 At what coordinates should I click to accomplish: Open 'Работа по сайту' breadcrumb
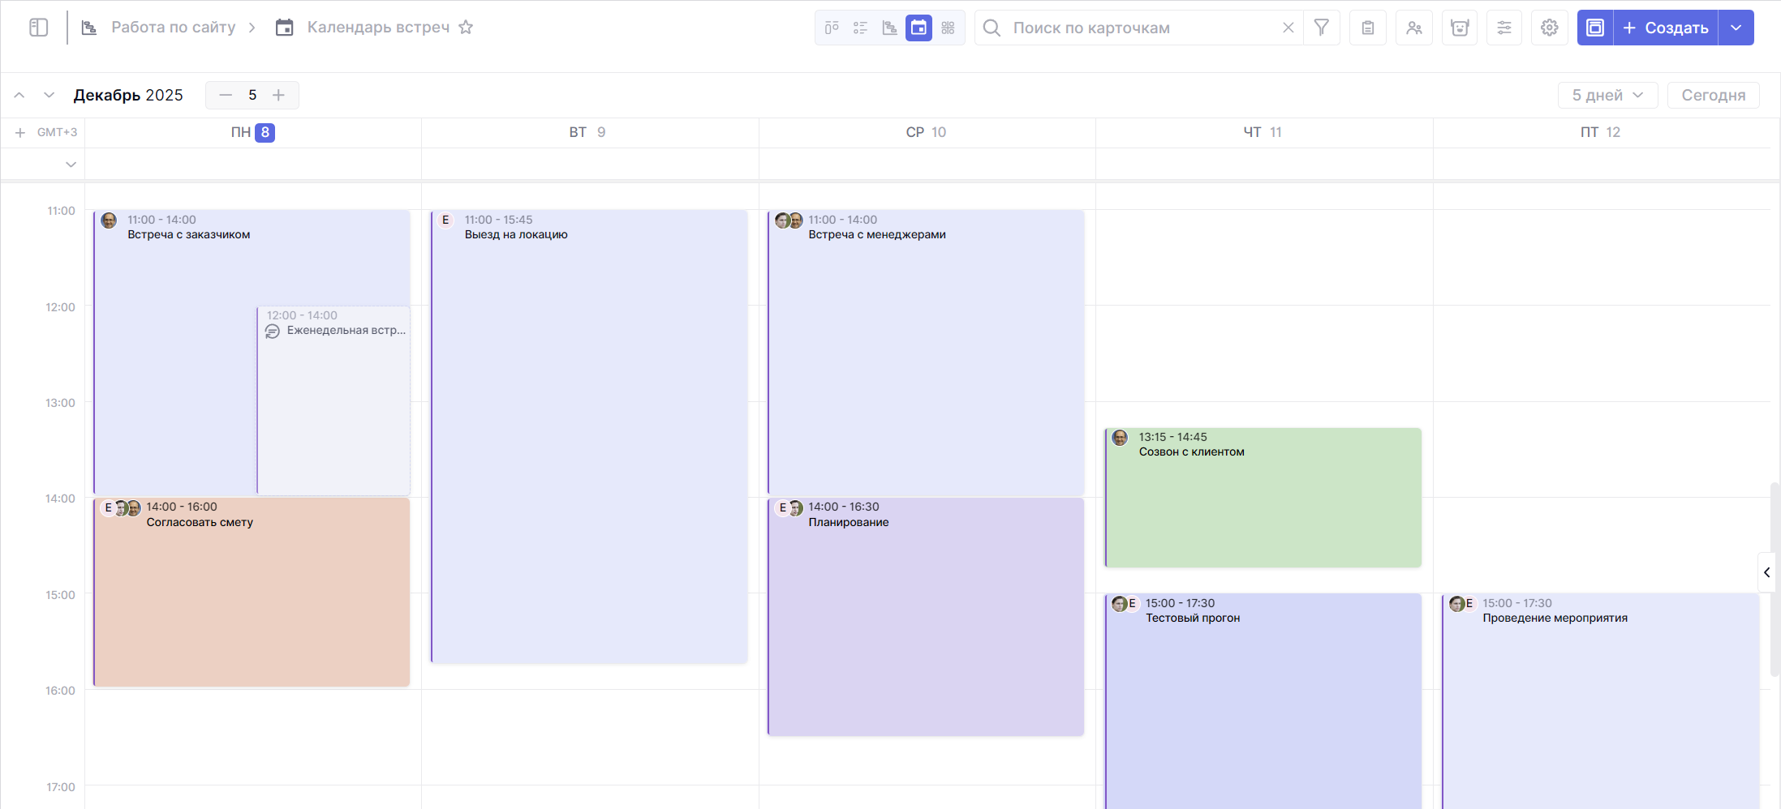click(x=173, y=28)
